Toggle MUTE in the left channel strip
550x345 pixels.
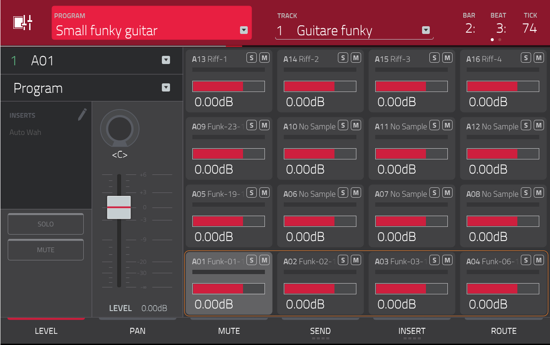(x=46, y=250)
